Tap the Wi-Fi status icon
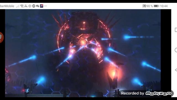The height and width of the screenshot is (100, 177). 22,6
